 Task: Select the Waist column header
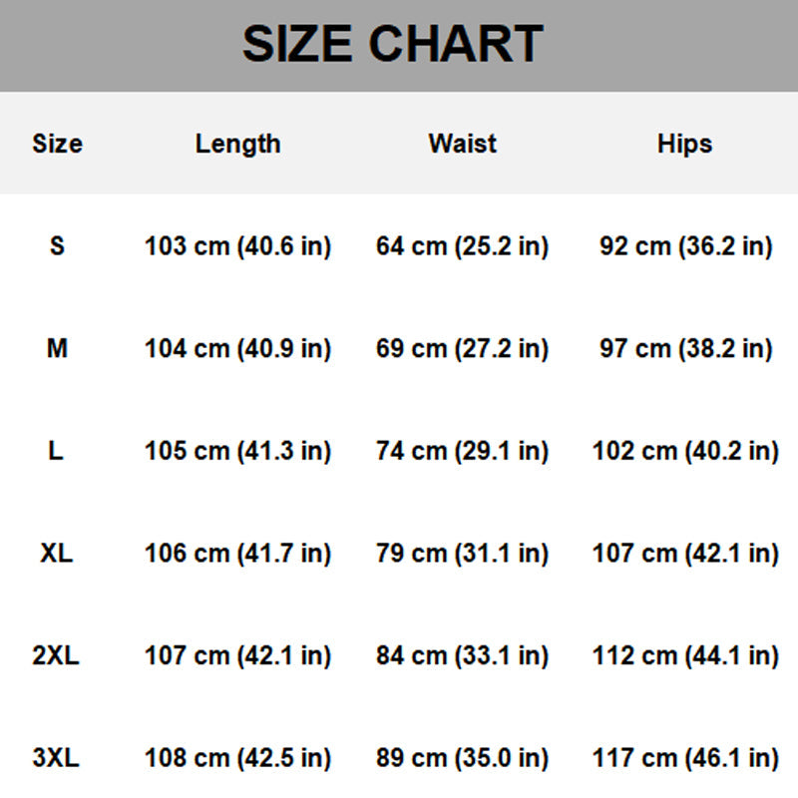pyautogui.click(x=462, y=144)
